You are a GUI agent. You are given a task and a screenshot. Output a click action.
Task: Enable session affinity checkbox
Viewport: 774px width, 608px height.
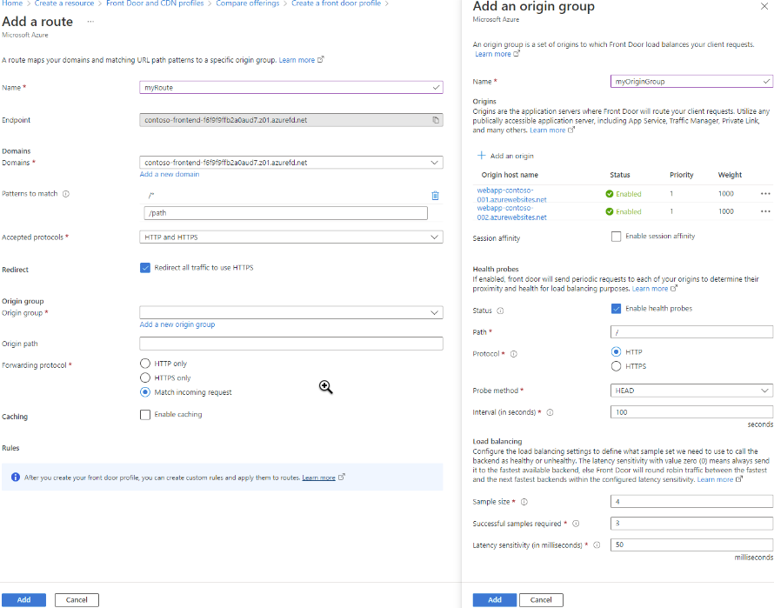[x=616, y=237]
